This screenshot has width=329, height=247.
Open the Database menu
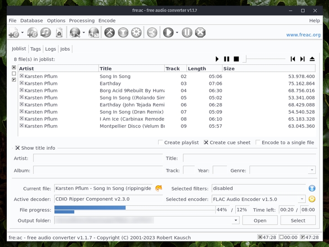32,21
